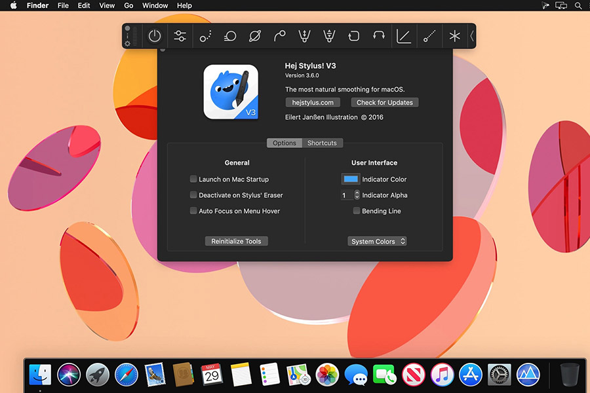Open FaceTime from the Dock
This screenshot has width=590, height=393.
pyautogui.click(x=384, y=375)
